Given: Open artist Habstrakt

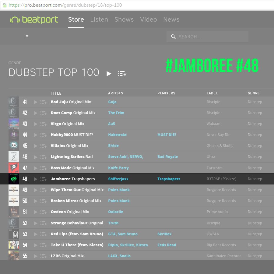Looking at the screenshot, I should click(x=118, y=135).
